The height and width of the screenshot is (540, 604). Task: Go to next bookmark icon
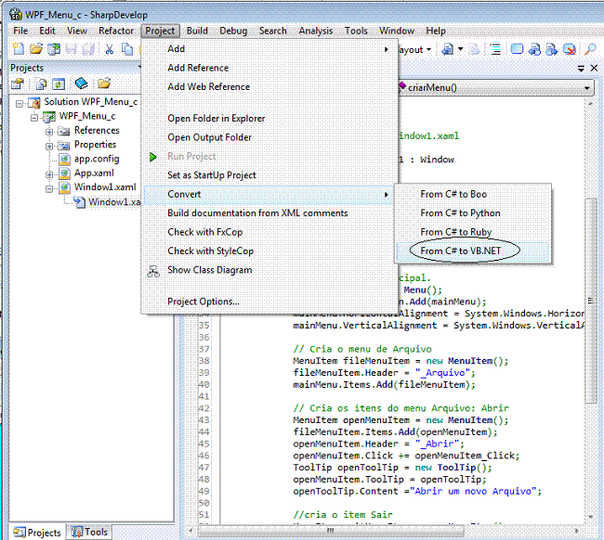tap(552, 49)
